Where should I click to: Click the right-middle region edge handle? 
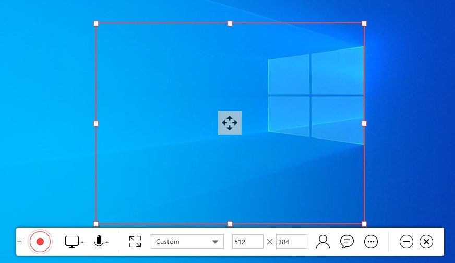pos(364,123)
